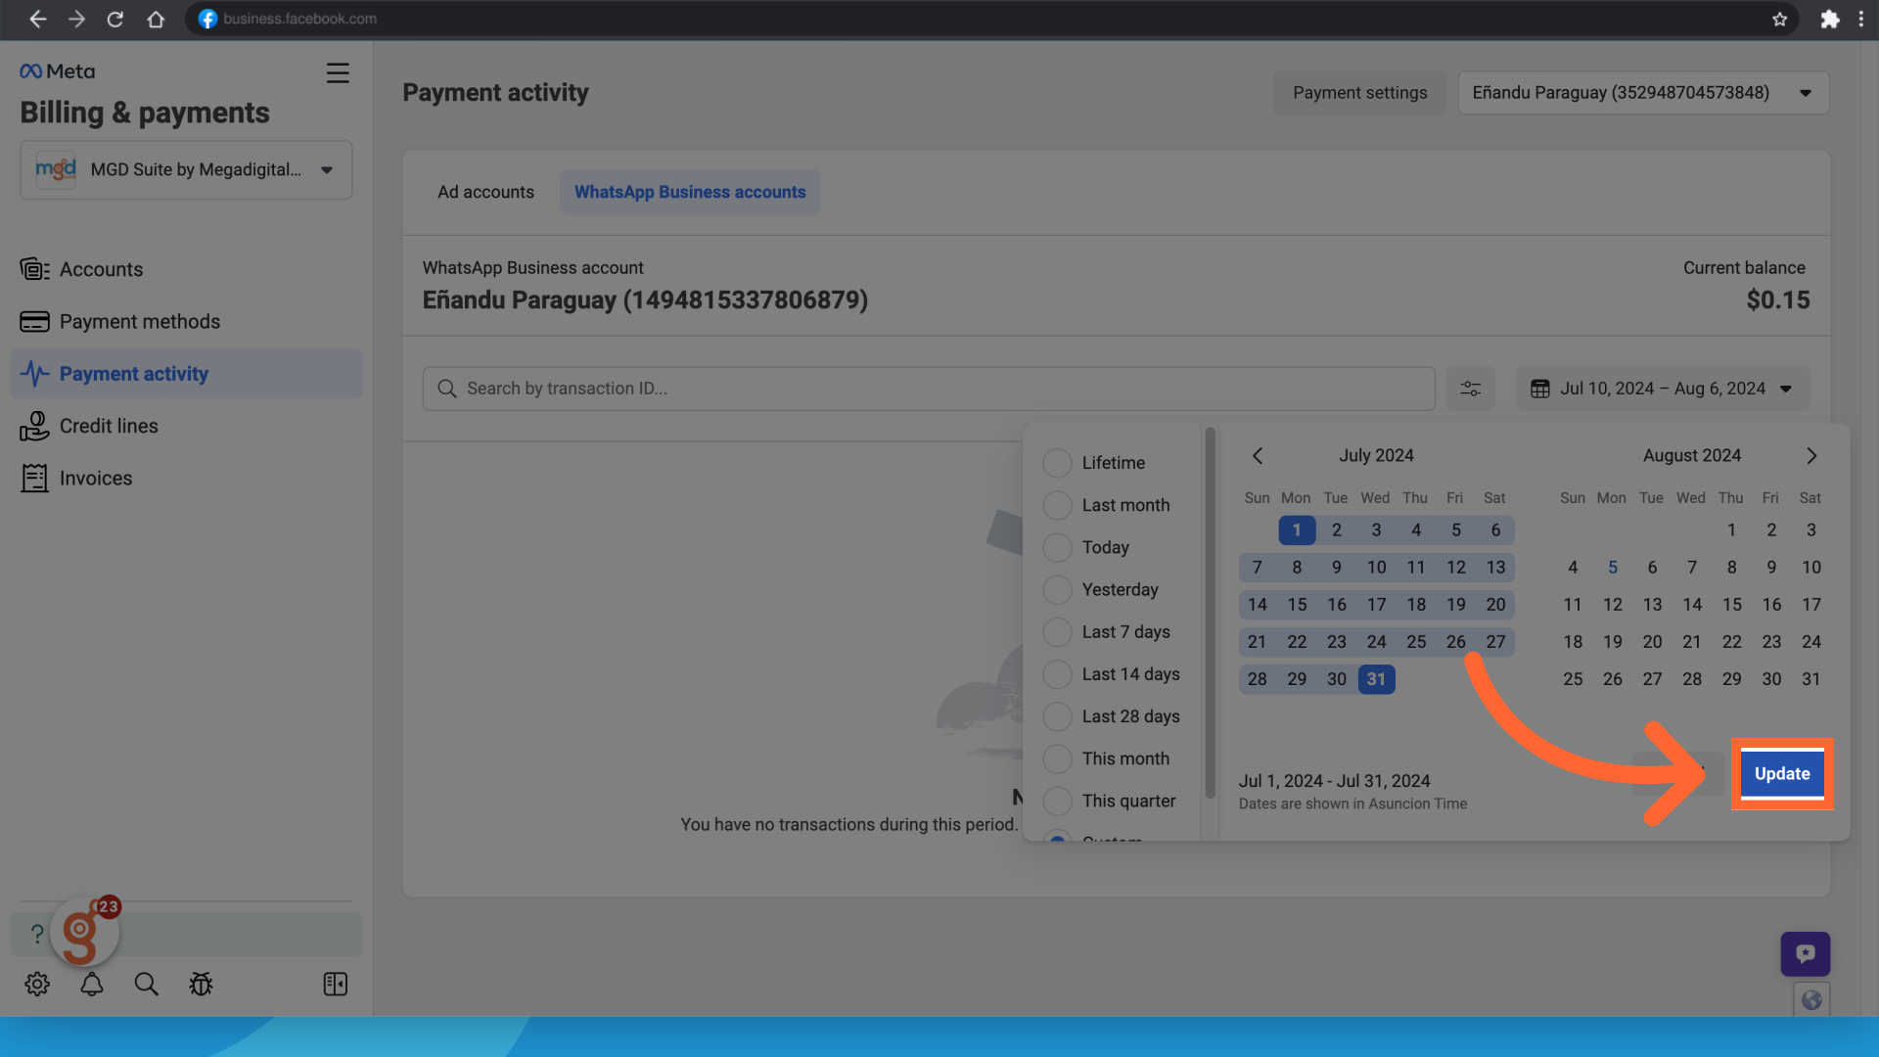Select the Lifetime radio option
Screen dimensions: 1879x1057
coord(1057,463)
